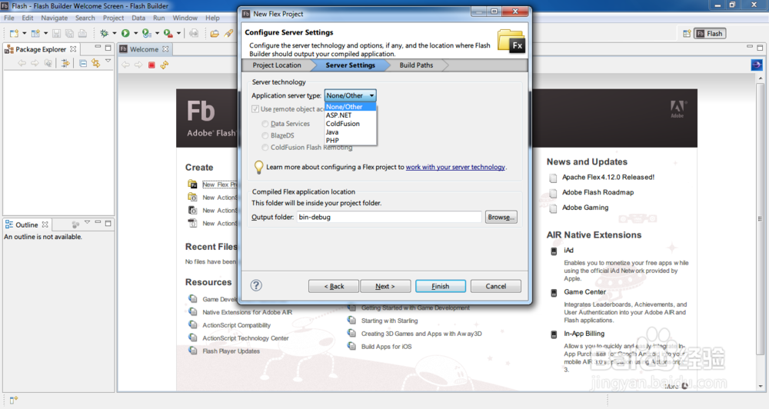Select the Flash perspective button
Image resolution: width=769 pixels, height=409 pixels.
(710, 33)
